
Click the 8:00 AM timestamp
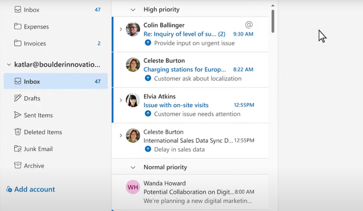245,192
